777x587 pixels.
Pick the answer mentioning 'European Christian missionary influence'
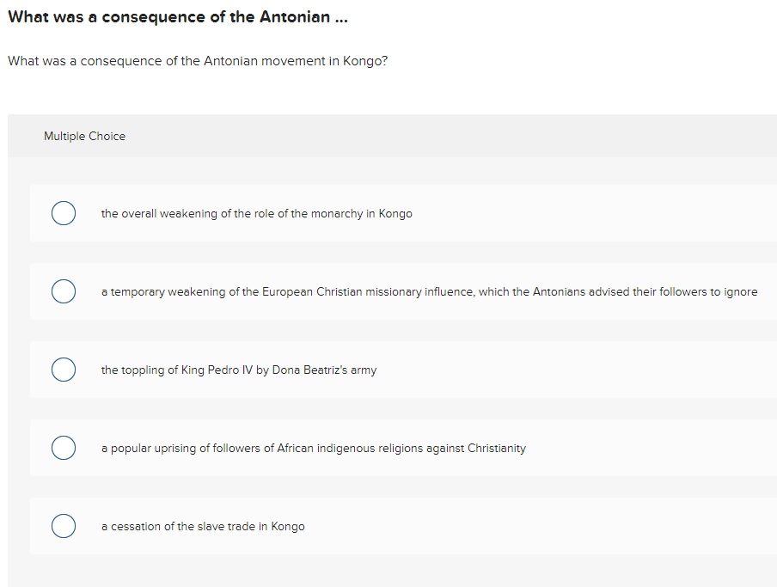[x=429, y=291]
